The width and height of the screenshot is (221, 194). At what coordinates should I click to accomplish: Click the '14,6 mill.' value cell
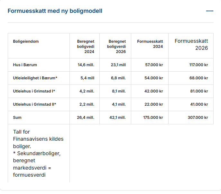pyautogui.click(x=86, y=65)
